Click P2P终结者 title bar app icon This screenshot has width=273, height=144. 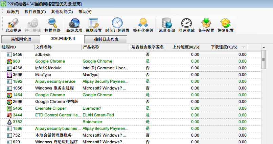coord(3,4)
